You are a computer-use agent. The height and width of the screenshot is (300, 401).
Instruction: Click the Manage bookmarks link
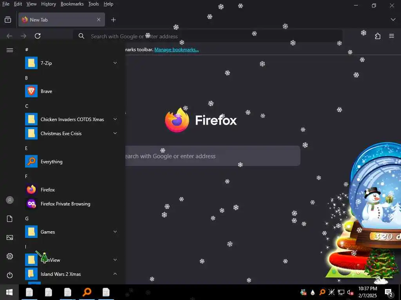click(x=177, y=50)
